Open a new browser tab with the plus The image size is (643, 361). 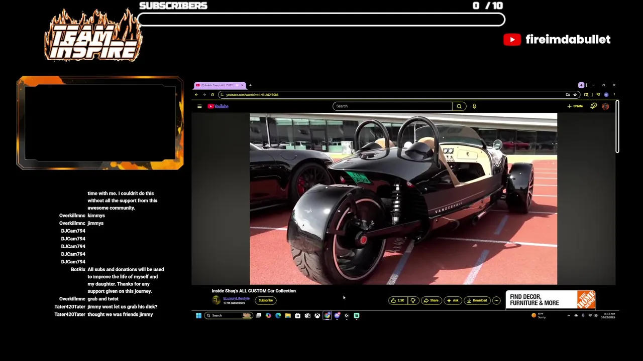coord(250,85)
